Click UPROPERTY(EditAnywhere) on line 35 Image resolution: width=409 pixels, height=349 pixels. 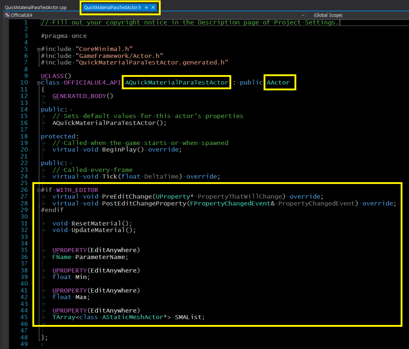96,250
